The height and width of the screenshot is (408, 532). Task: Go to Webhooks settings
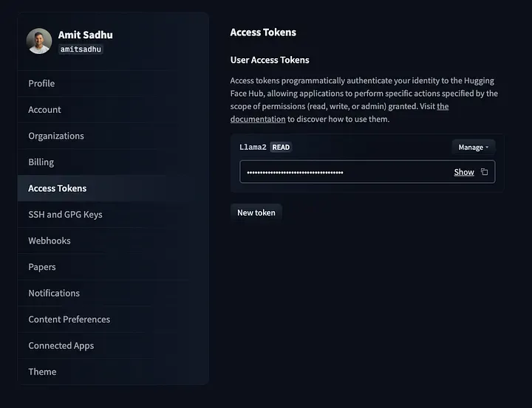coord(50,241)
